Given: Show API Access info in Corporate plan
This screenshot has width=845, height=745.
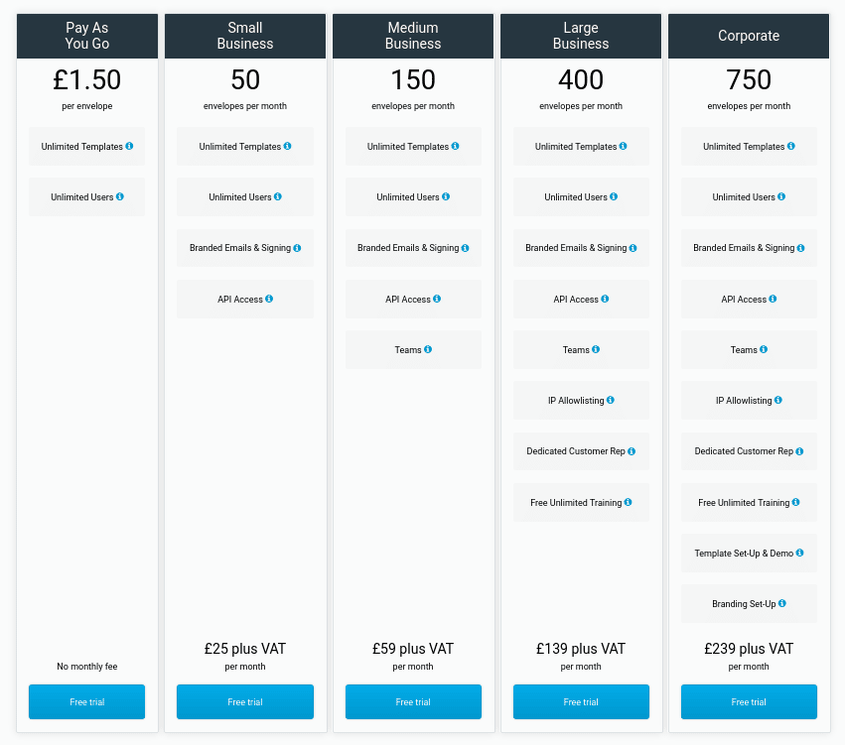Looking at the screenshot, I should tap(773, 299).
